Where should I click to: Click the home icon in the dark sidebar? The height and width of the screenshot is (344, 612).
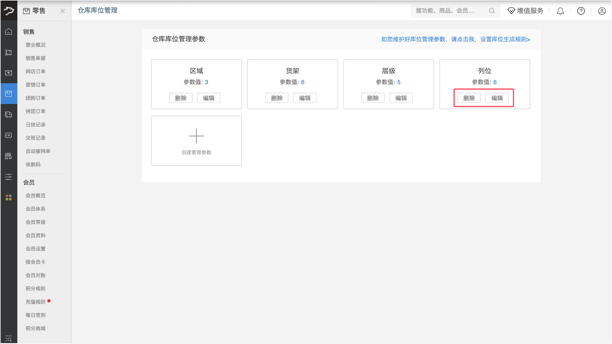point(9,31)
